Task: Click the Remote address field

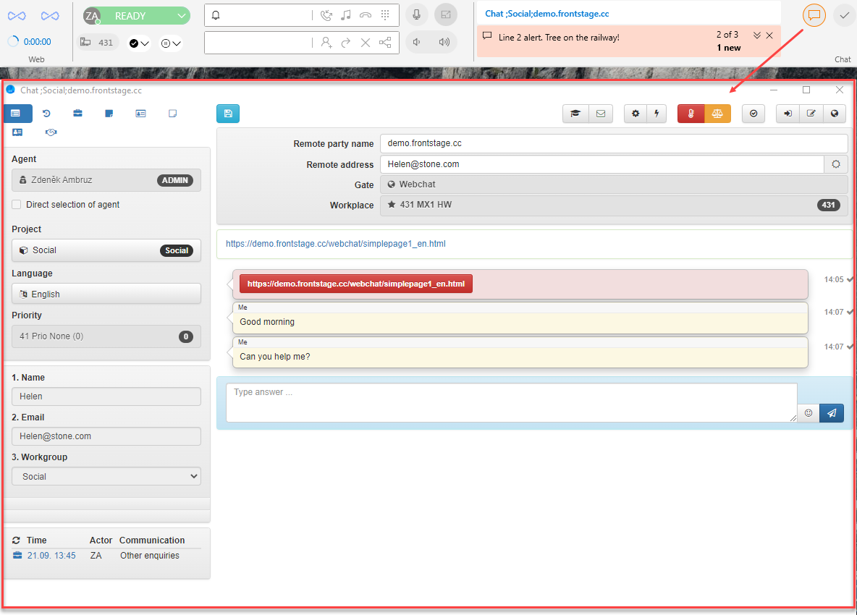Action: pyautogui.click(x=602, y=164)
